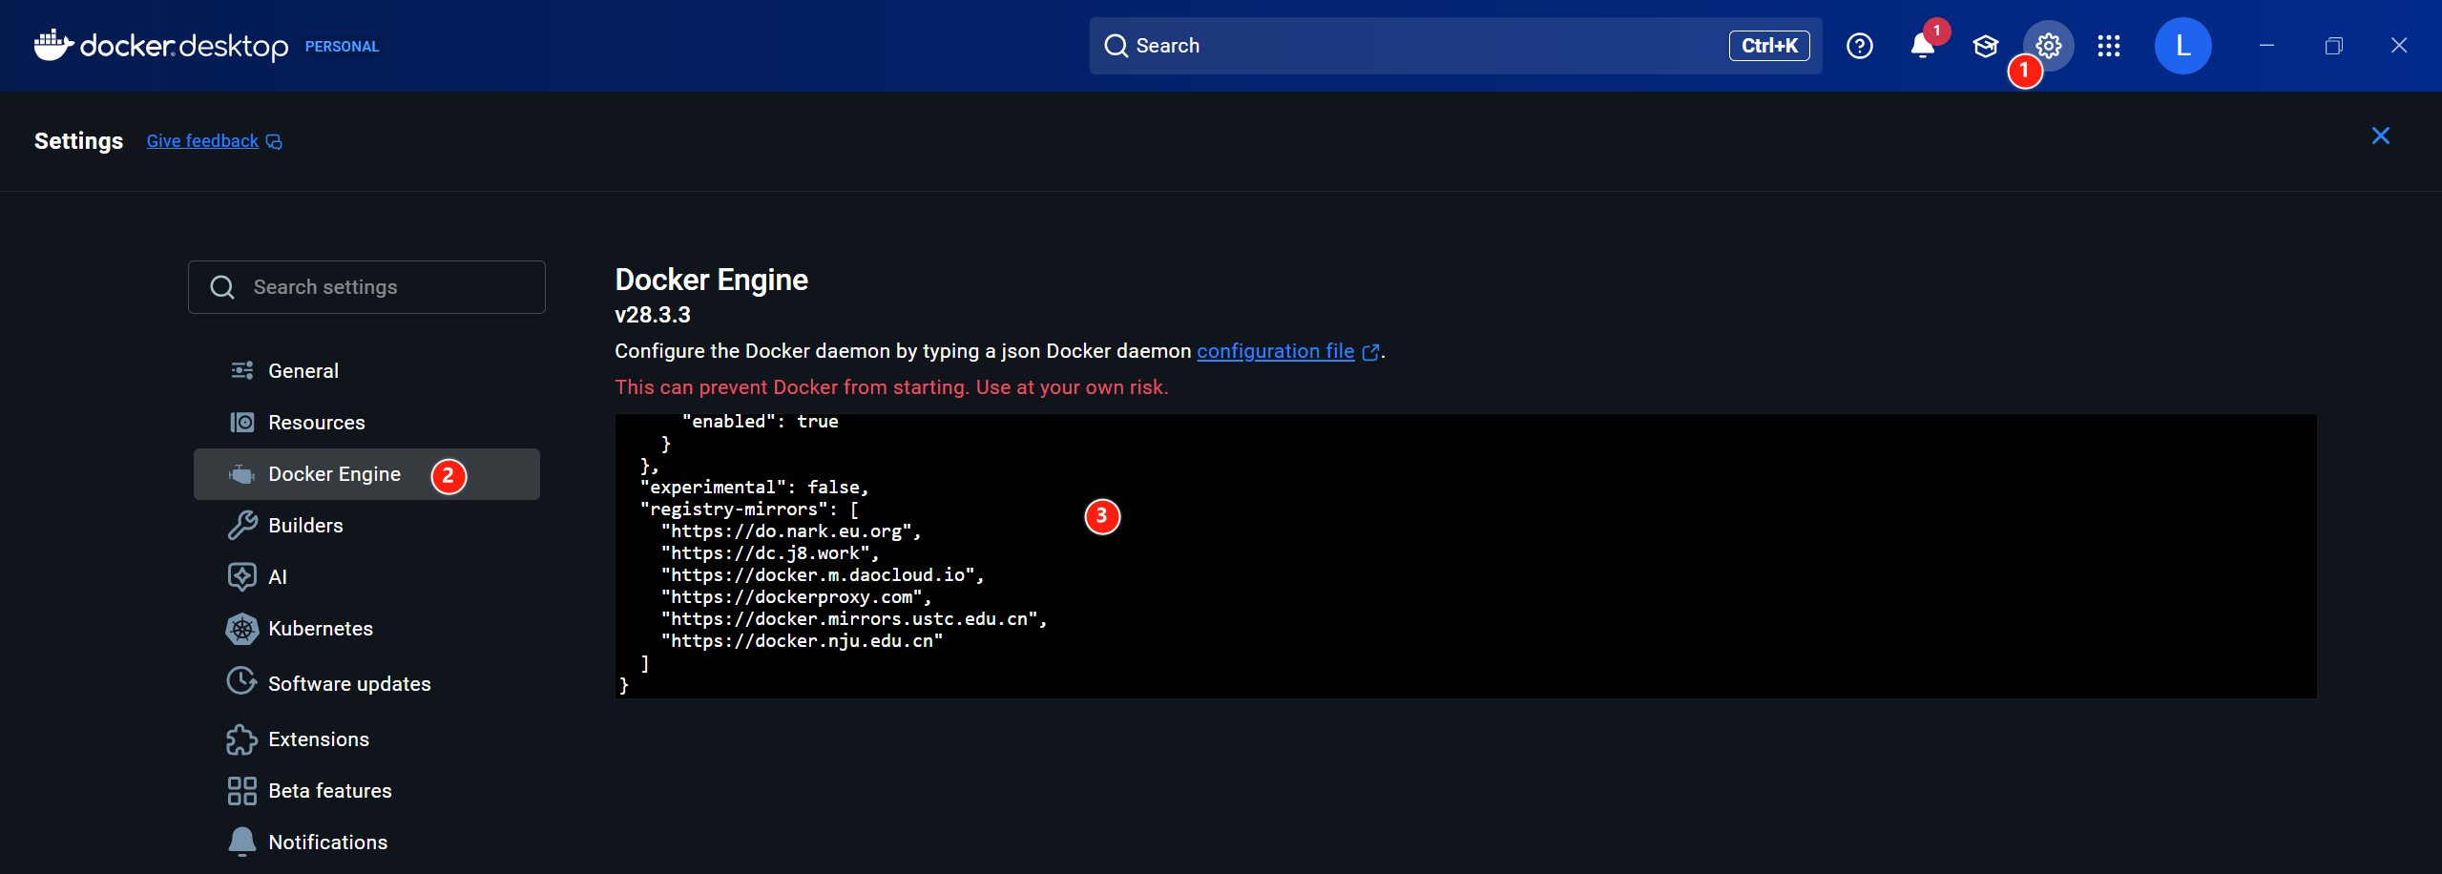Screen dimensions: 2442x874
Task: Focus the global Search bar in header
Action: (x=1455, y=46)
